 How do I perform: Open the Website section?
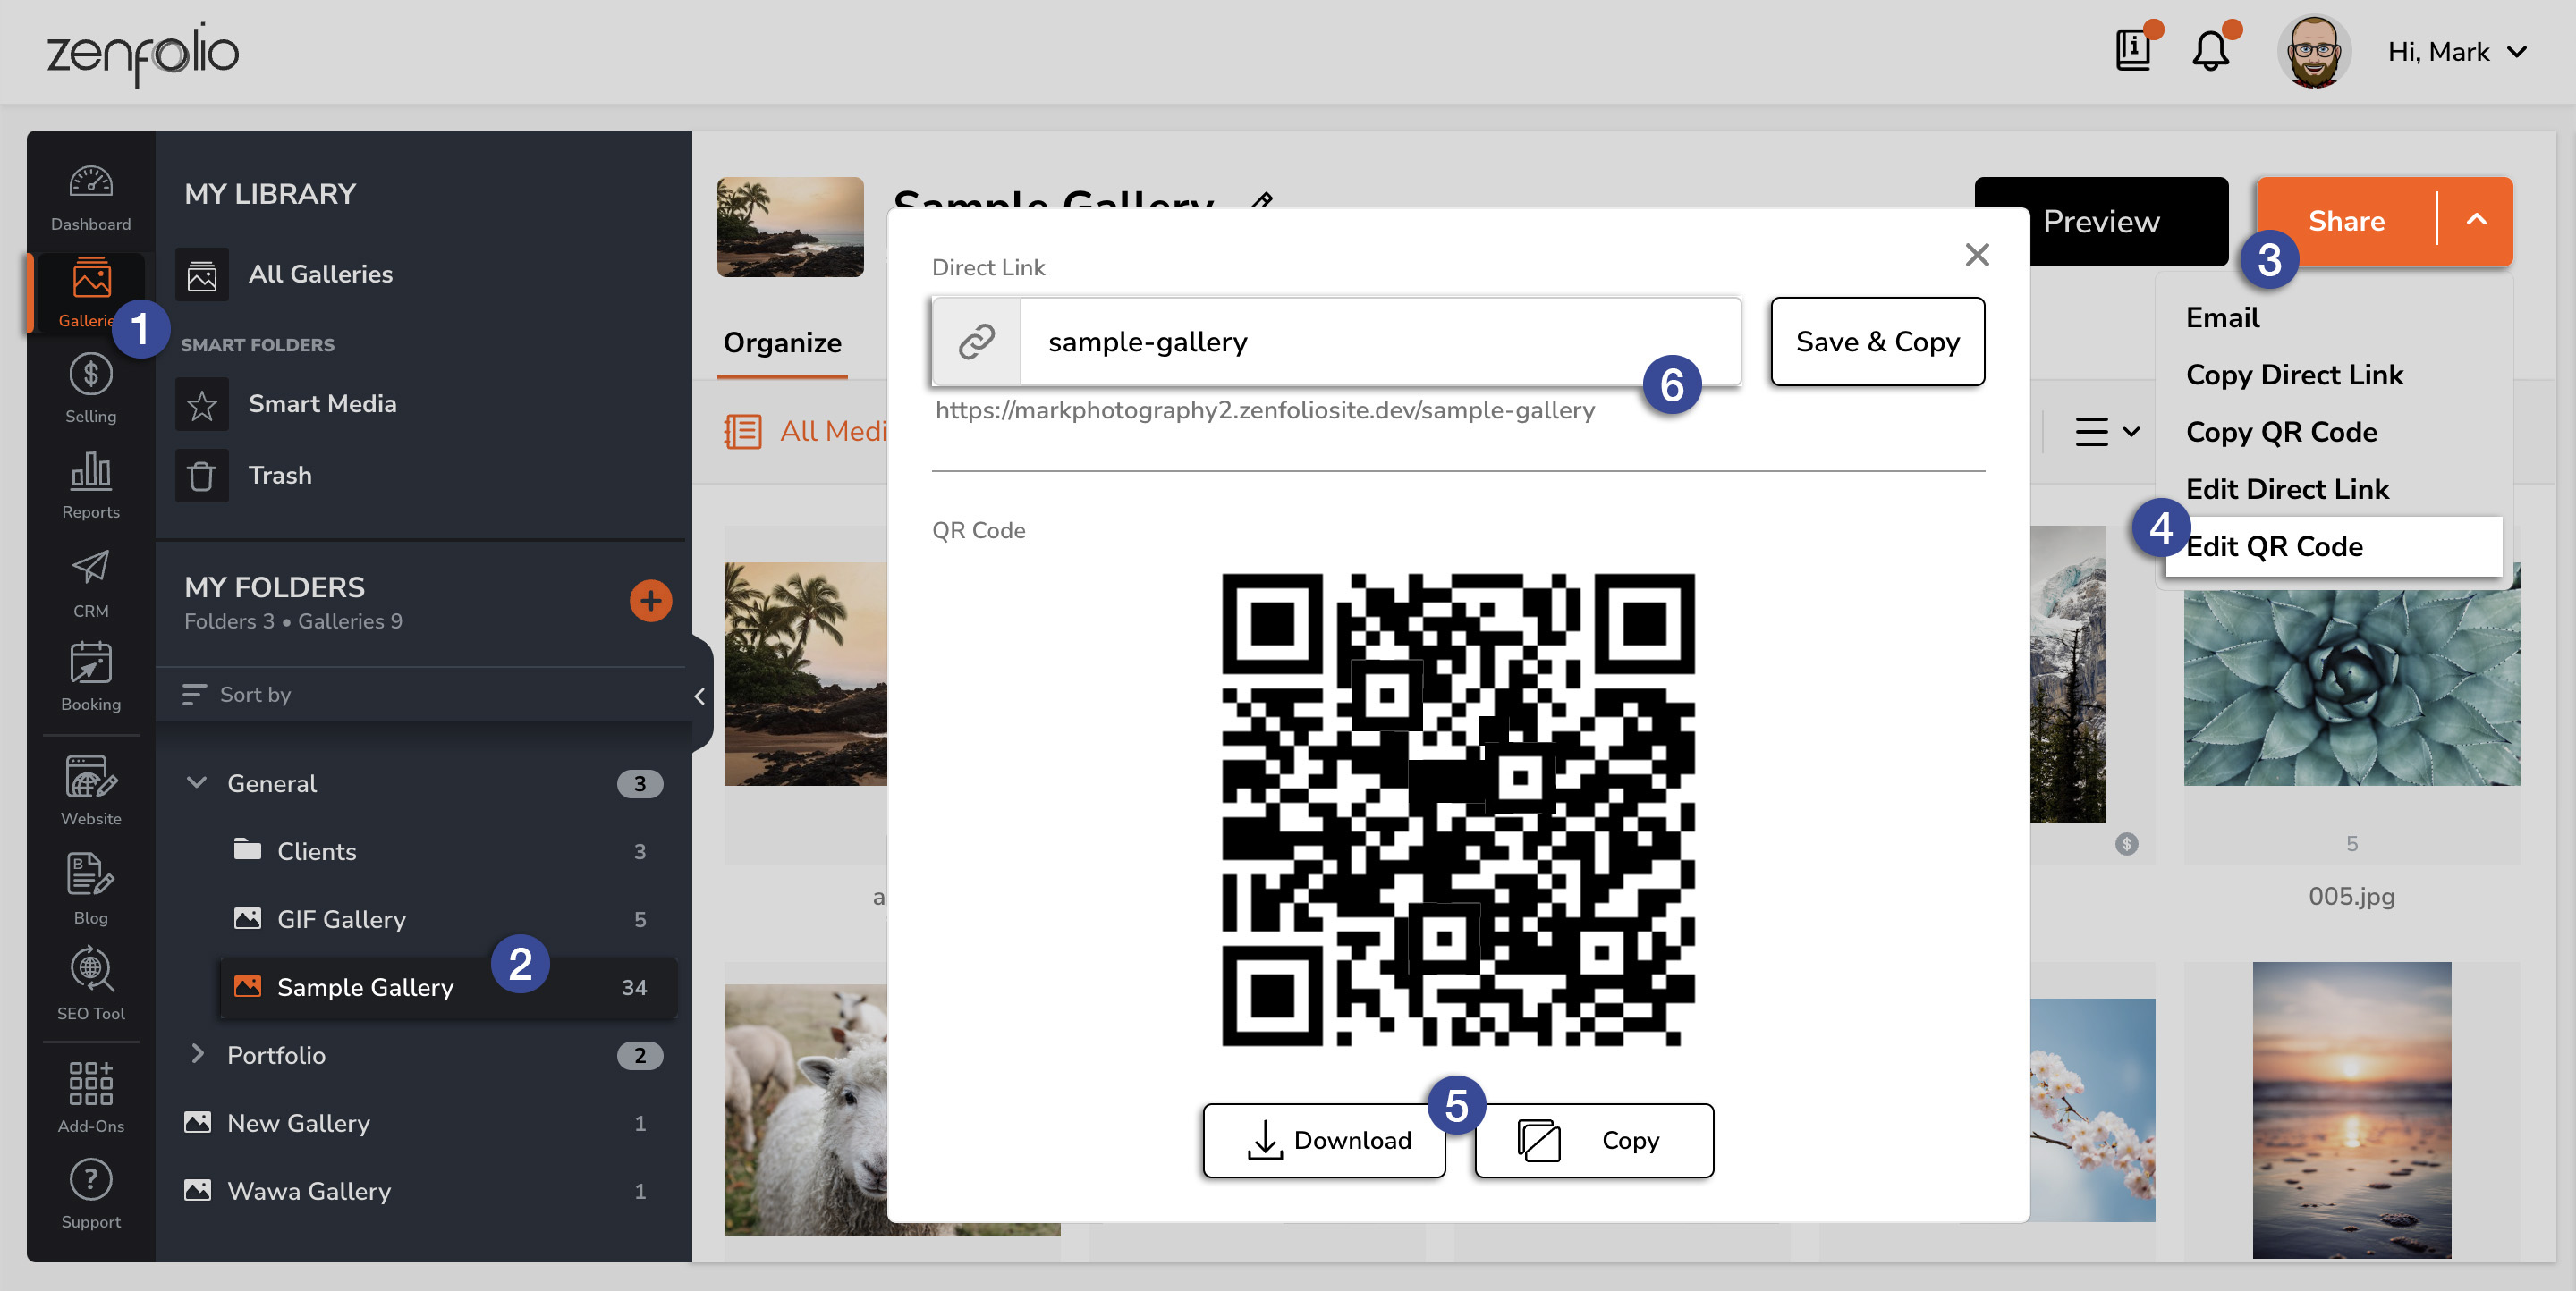coord(91,791)
